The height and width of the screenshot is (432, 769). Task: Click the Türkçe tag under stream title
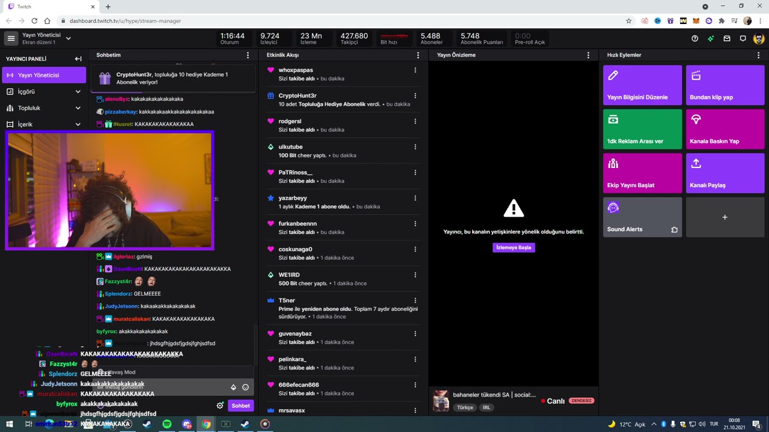465,407
